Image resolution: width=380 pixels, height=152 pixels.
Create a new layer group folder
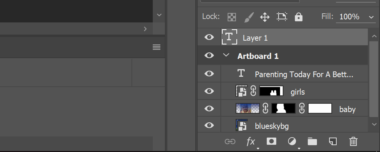click(312, 142)
